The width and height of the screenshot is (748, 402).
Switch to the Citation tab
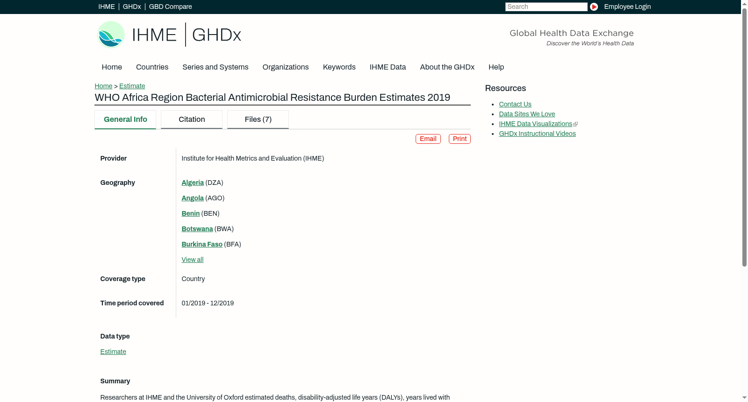click(192, 120)
